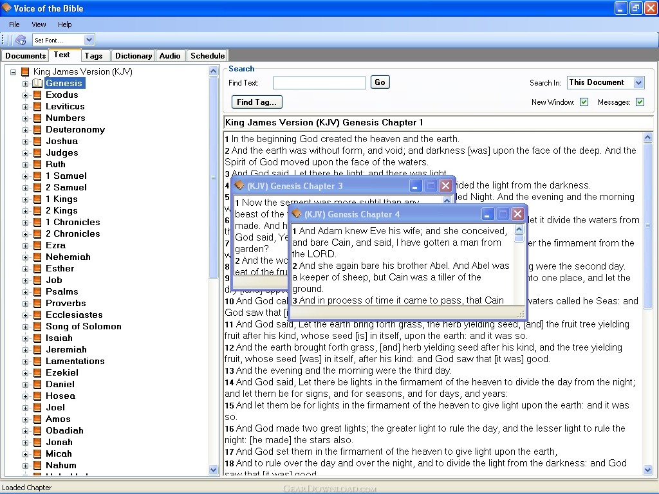Click the Find Tag... button
659x494 pixels.
[257, 102]
